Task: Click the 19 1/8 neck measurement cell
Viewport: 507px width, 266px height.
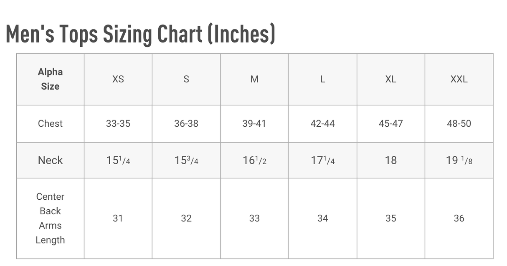Action: pyautogui.click(x=459, y=160)
